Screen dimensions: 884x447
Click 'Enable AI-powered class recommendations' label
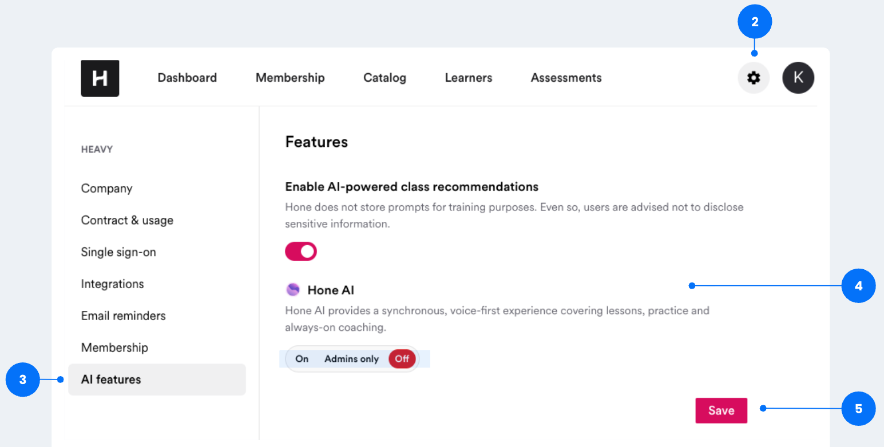coord(412,187)
